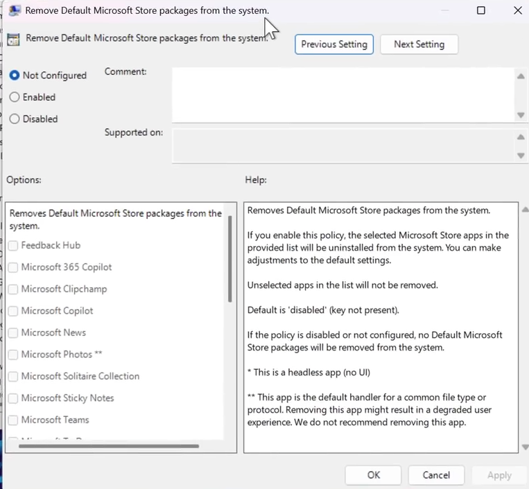Viewport: 529px width, 489px height.
Task: Click the Cancel button
Action: (436, 475)
